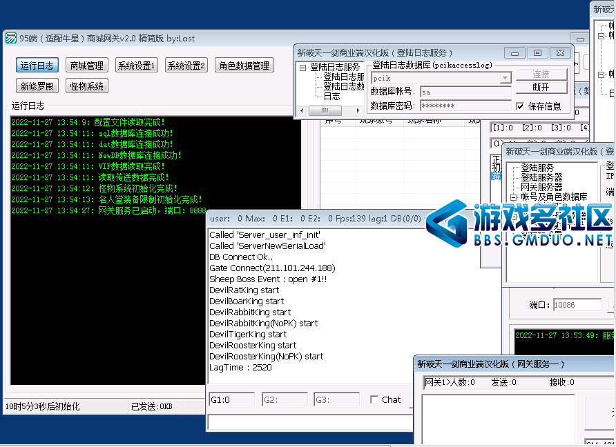Image resolution: width=616 pixels, height=447 pixels.
Task: Click the 'DB Connect Ok..' log line
Action: 241,257
